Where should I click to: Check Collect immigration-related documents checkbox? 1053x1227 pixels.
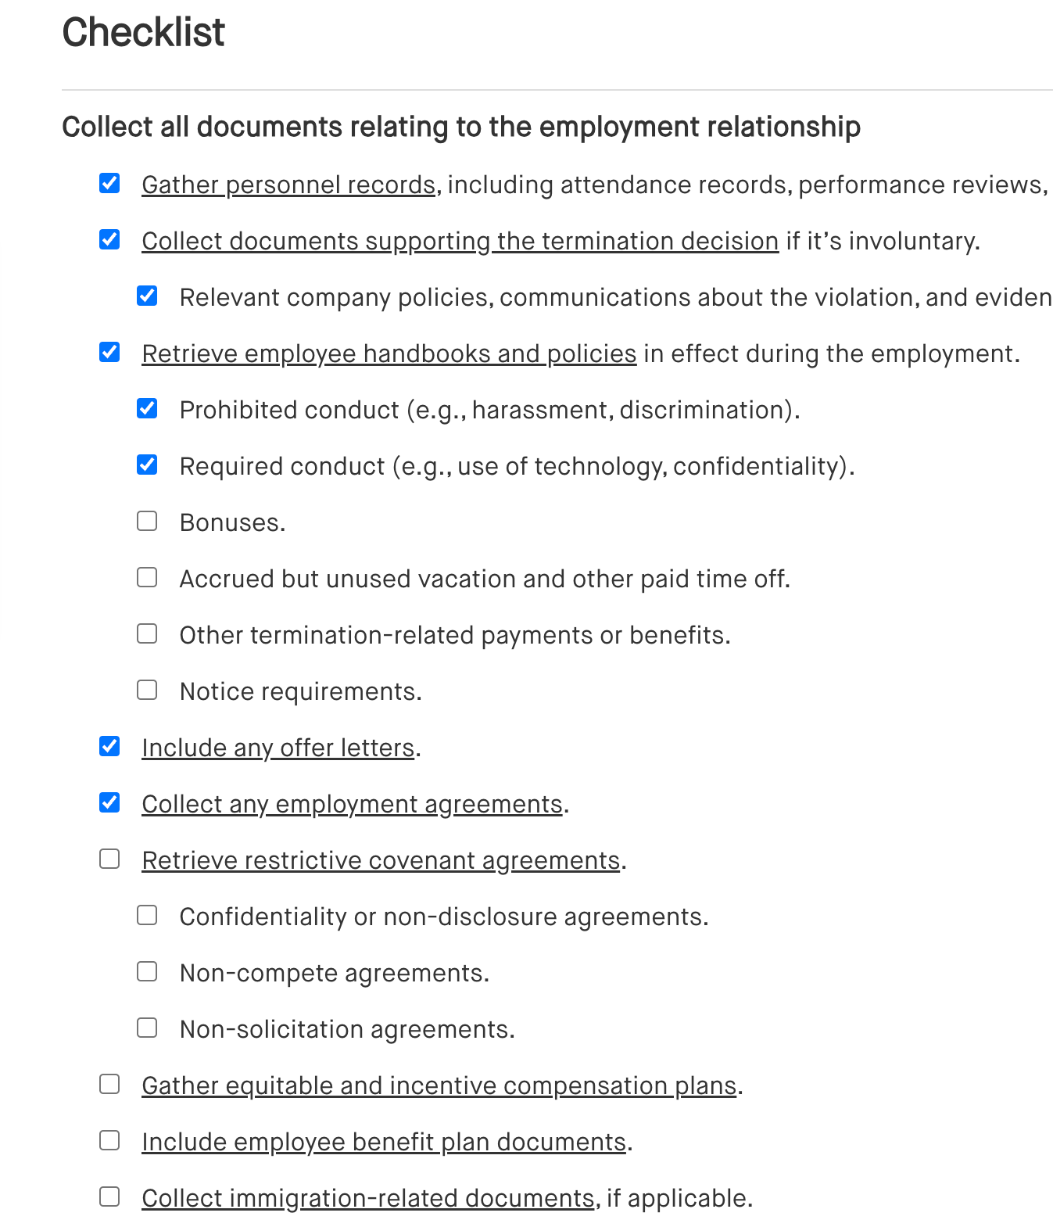click(109, 1197)
